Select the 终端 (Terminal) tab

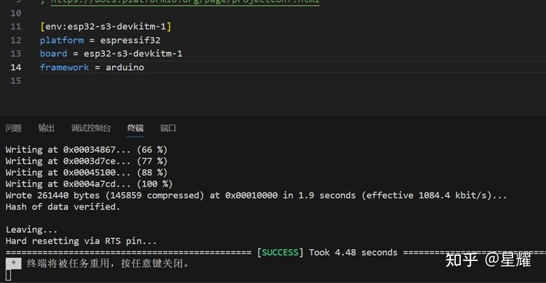click(x=135, y=128)
